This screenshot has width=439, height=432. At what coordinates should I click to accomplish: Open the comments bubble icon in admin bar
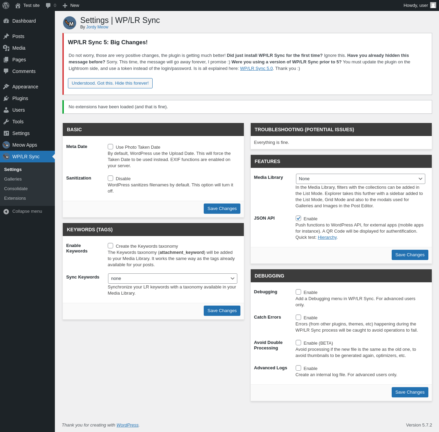click(x=48, y=5)
